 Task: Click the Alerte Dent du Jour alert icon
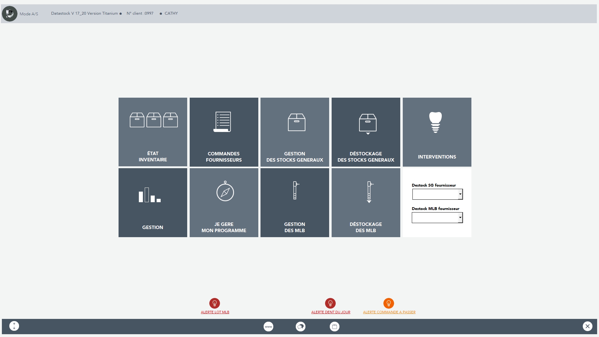point(330,303)
